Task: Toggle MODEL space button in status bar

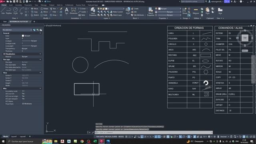Action: [x=121, y=137]
